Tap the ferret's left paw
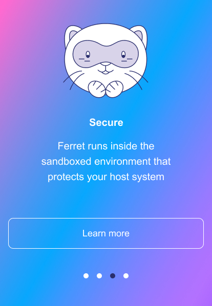Screen dimensions: 212x306 [x=97, y=89]
